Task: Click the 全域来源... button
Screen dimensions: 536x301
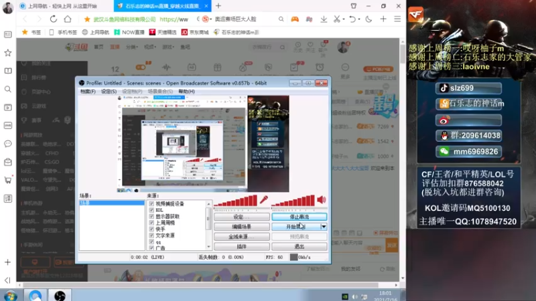Action: 242,237
